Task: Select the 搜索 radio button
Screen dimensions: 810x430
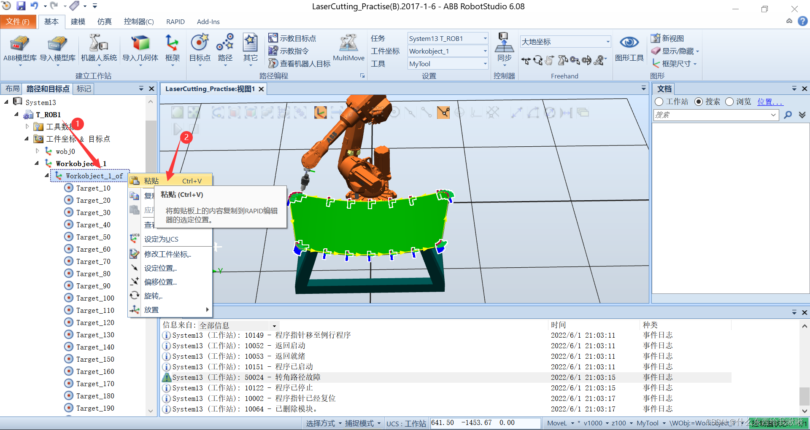Action: (x=699, y=102)
